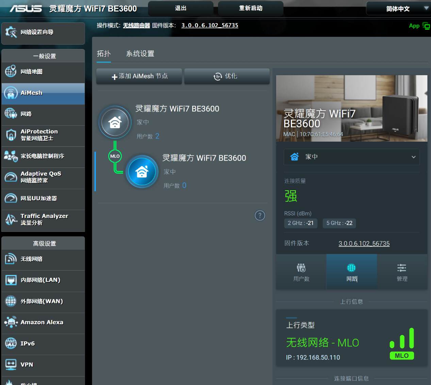The image size is (431, 385).
Task: Open firmware version link in header
Action: [x=210, y=26]
